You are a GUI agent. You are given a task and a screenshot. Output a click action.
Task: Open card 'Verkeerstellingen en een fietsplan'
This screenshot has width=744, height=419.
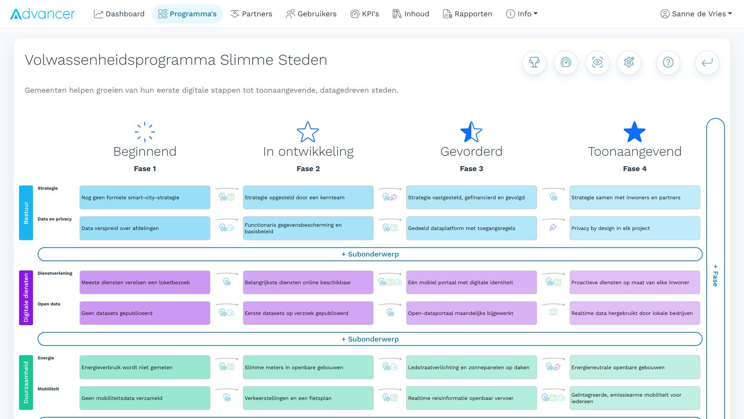tap(308, 398)
